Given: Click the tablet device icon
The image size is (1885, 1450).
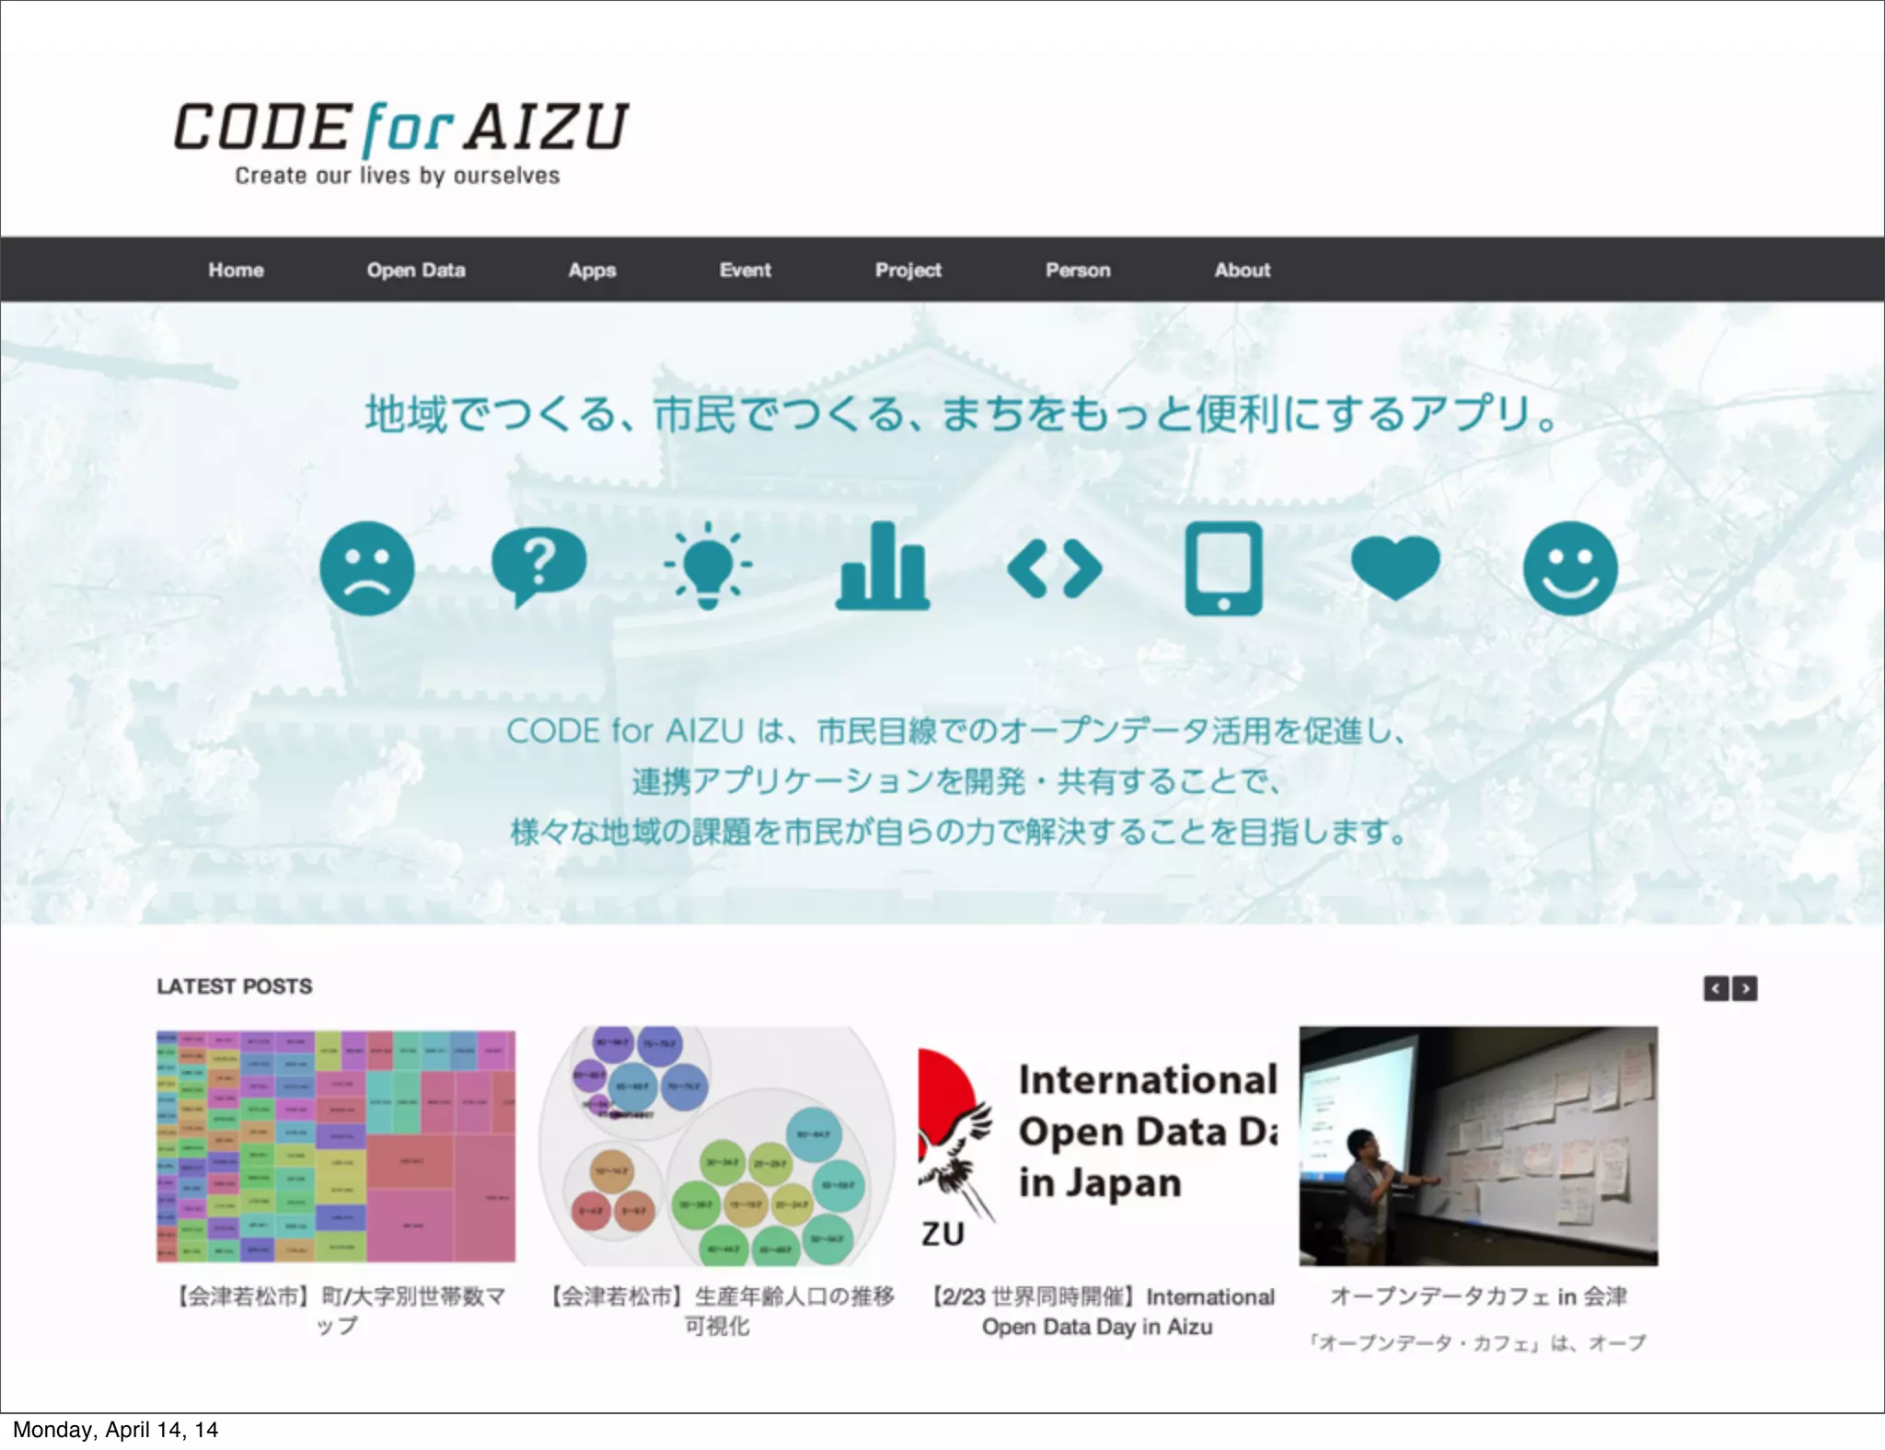Looking at the screenshot, I should click(1223, 568).
